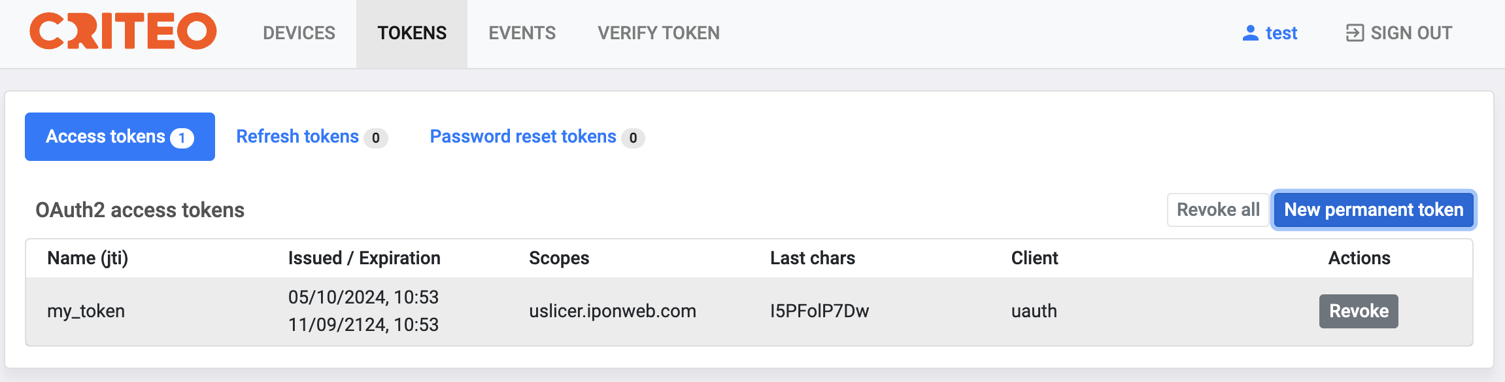Open the Devices menu item
This screenshot has height=382, width=1505.
point(299,33)
